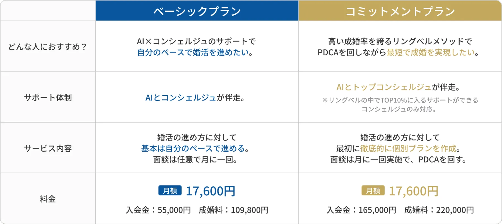Click the ※リングベル TOP10% footnote
The image size is (502, 224).
point(400,104)
